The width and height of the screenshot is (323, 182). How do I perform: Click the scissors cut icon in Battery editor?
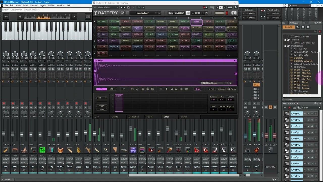138,89
